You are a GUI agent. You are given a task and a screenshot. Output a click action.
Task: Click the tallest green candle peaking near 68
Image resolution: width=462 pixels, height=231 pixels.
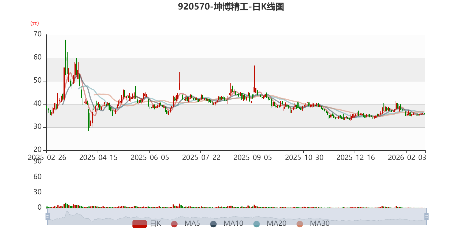point(66,57)
